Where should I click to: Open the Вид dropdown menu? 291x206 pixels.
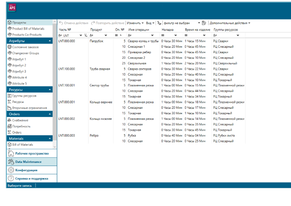pos(150,23)
